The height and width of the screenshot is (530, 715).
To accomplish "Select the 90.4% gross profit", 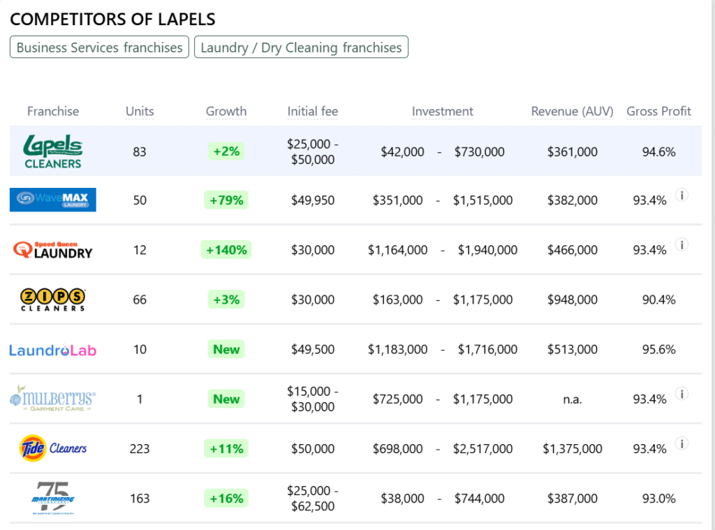I will click(659, 300).
